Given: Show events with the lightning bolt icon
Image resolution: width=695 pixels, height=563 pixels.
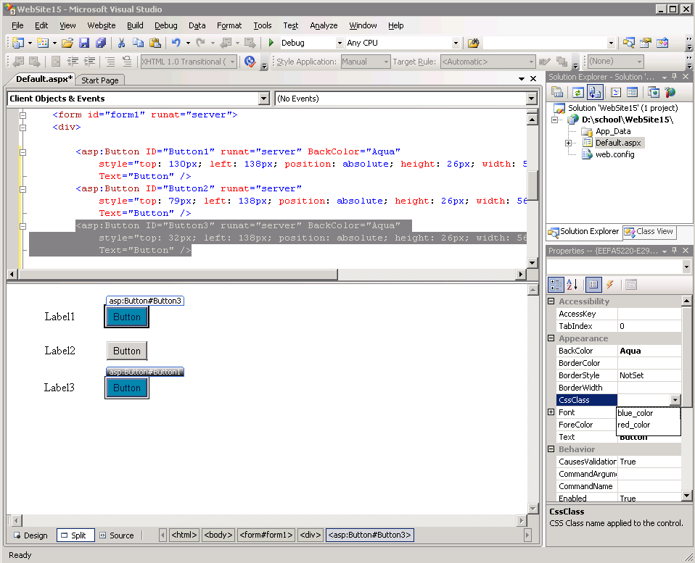Looking at the screenshot, I should point(609,285).
